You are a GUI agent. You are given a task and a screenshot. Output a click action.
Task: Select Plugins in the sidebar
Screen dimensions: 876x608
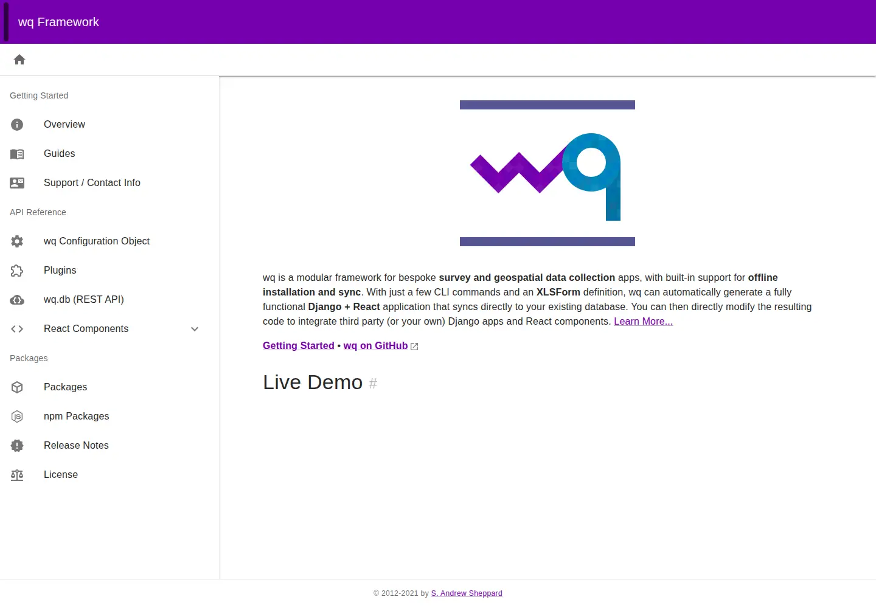pyautogui.click(x=109, y=271)
